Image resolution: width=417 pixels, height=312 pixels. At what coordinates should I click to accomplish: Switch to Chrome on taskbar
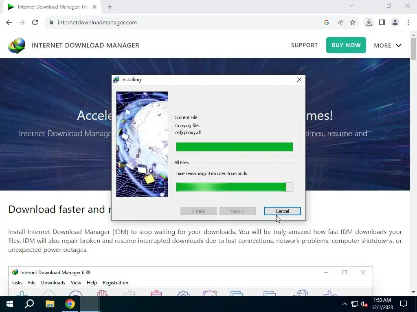70,304
